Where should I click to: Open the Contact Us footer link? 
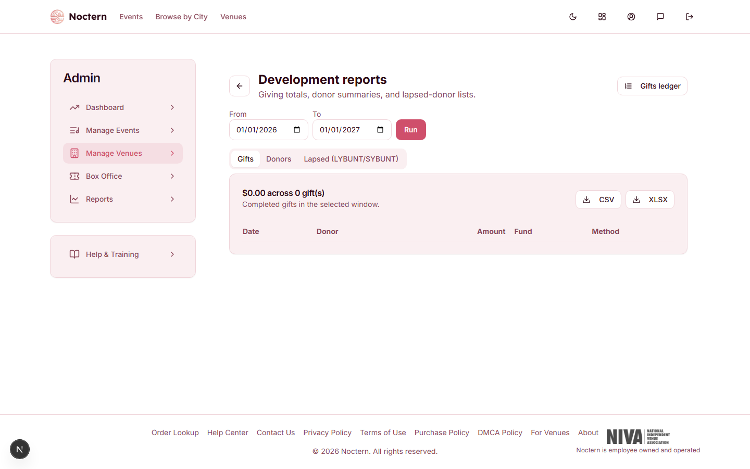click(x=276, y=433)
